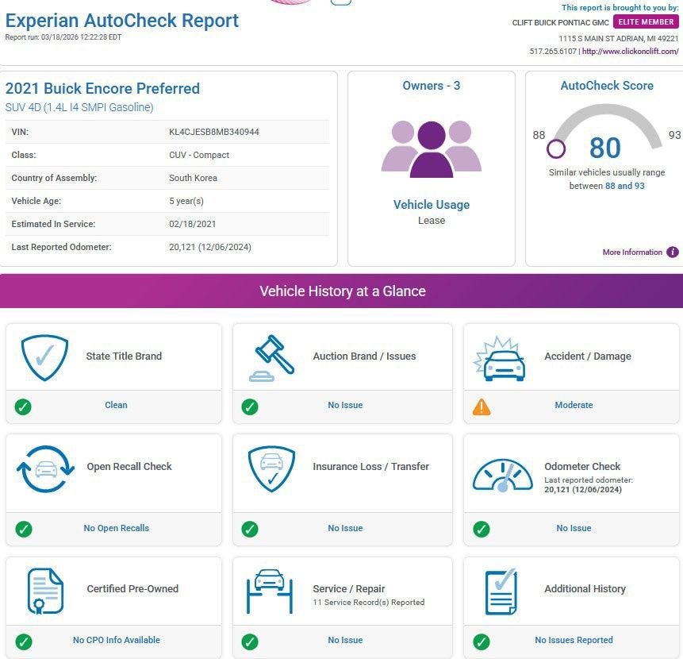Select the Vehicle History at a Glance banner
683x659 pixels.
(x=342, y=291)
